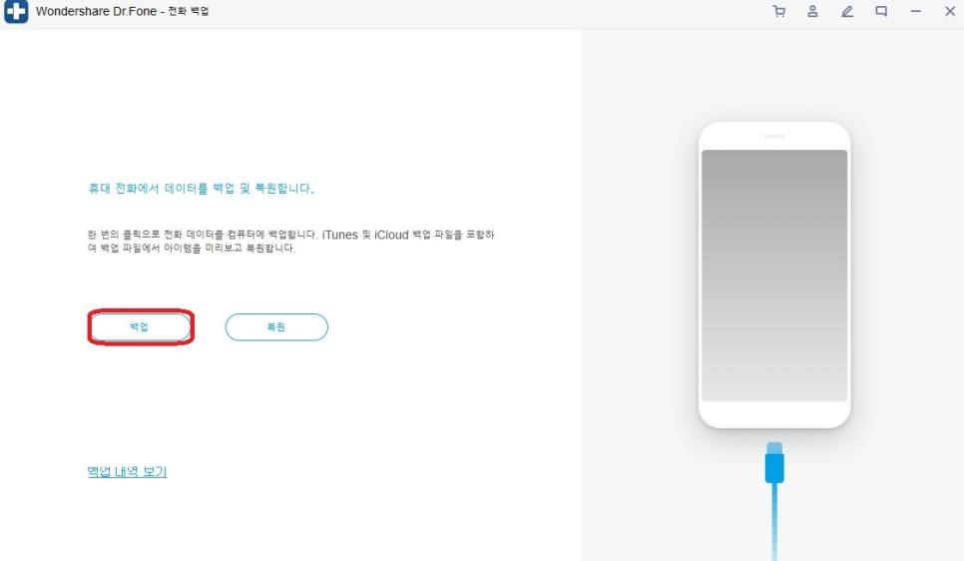Close the Dr.Fone window
964x561 pixels.
[x=950, y=11]
